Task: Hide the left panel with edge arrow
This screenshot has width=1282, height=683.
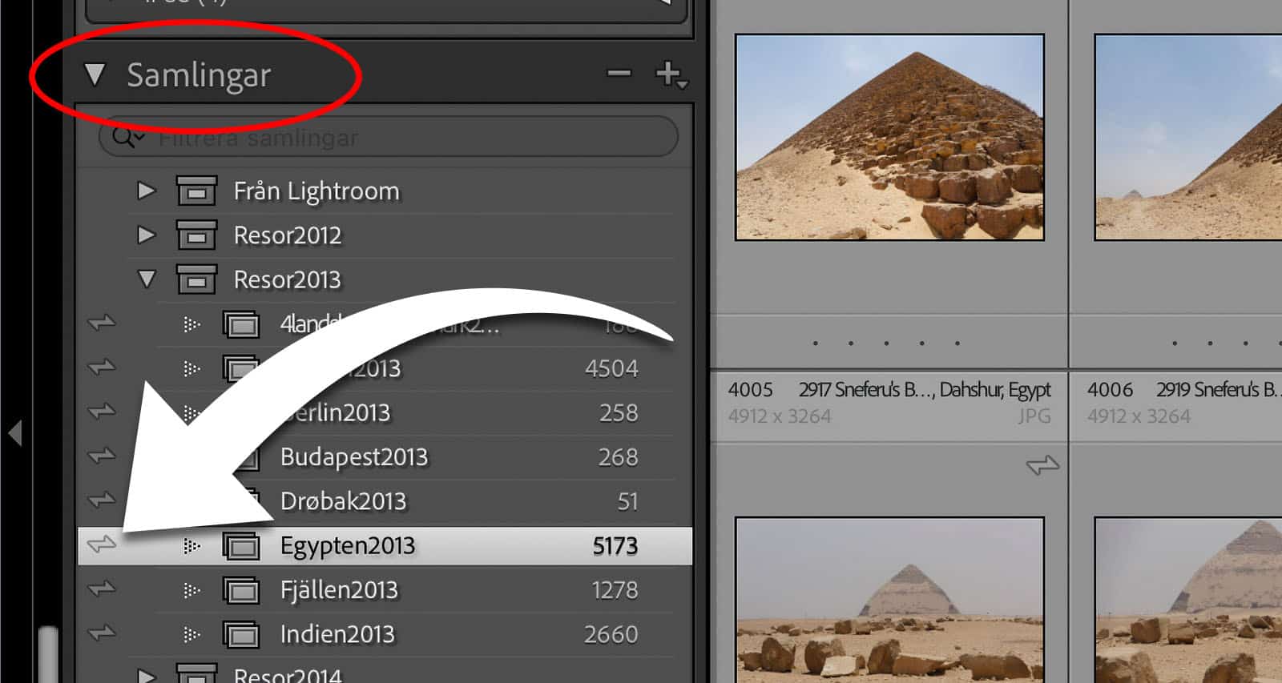Action: [14, 433]
